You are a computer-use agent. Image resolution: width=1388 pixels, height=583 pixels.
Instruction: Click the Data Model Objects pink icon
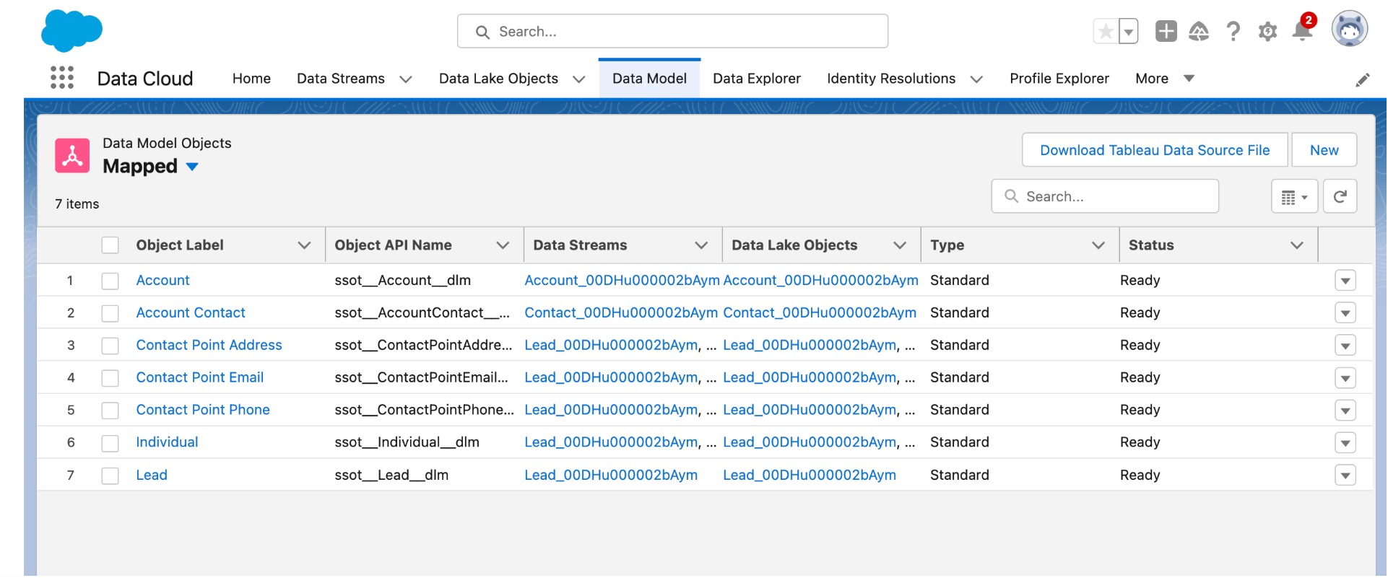pyautogui.click(x=72, y=156)
